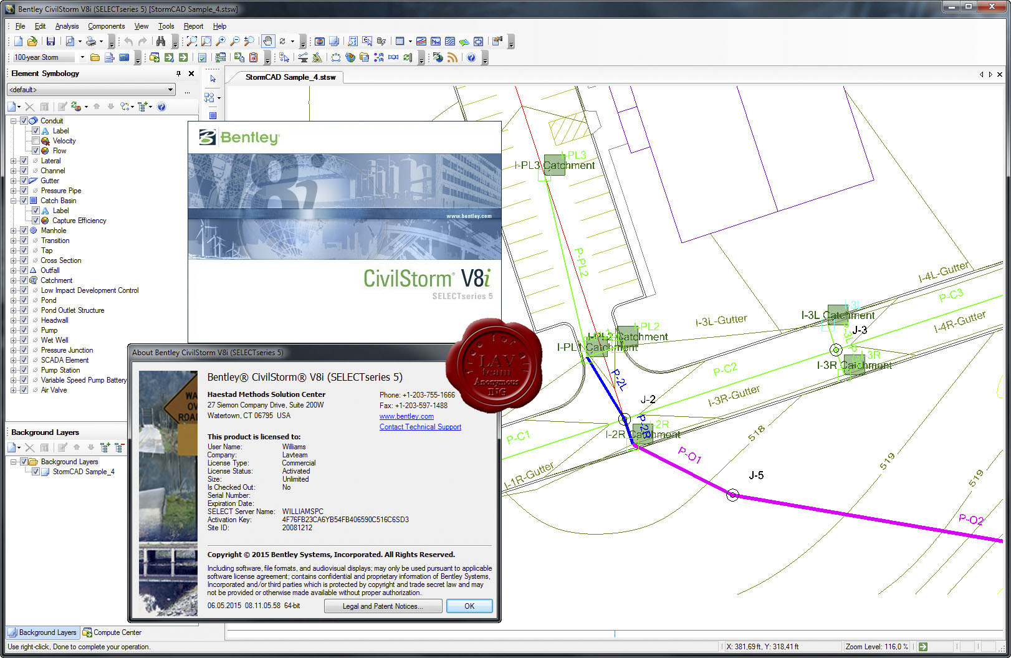The image size is (1011, 658).
Task: Close the Element Symbology panel
Action: coord(191,74)
